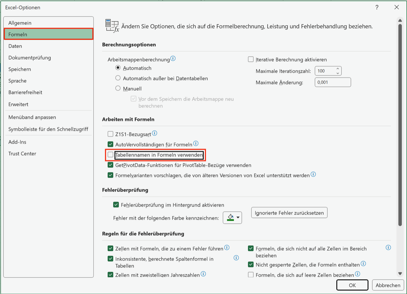Click info icon beside Nicht gesperrte Zellen

363,264
